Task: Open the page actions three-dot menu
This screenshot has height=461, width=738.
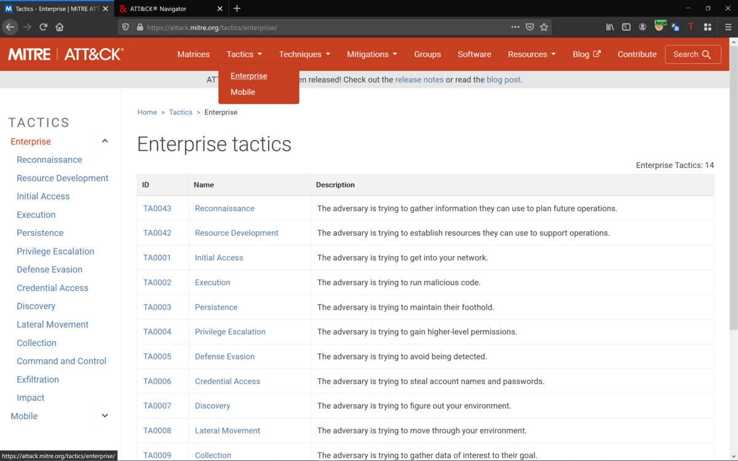Action: click(515, 27)
